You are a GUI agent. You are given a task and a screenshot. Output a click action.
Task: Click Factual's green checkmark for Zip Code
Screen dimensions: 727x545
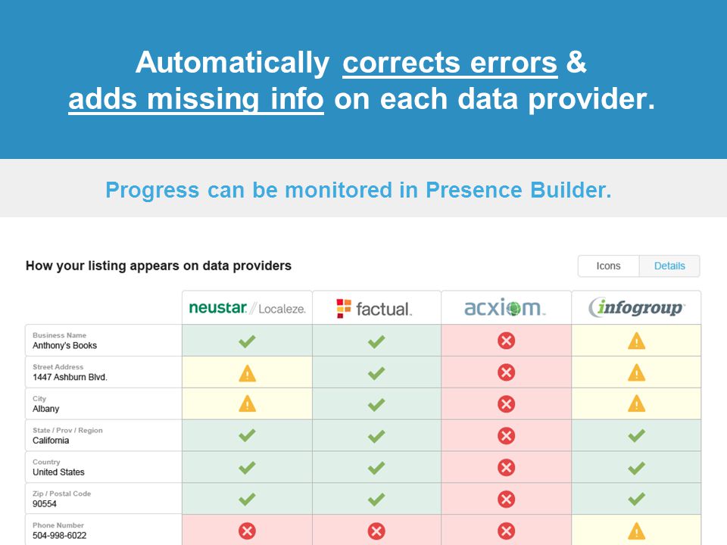(376, 499)
